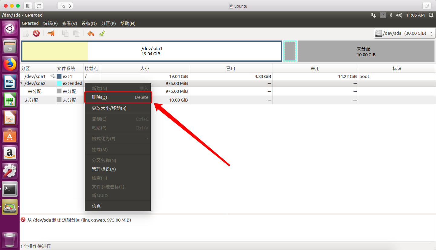Screen dimensions: 436x250
Task: Click the copy partition toolbar icon
Action: [x=65, y=34]
